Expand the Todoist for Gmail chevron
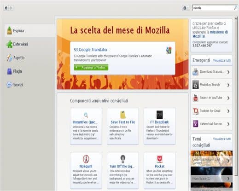This screenshot has width=239, height=191. pyautogui.click(x=228, y=111)
